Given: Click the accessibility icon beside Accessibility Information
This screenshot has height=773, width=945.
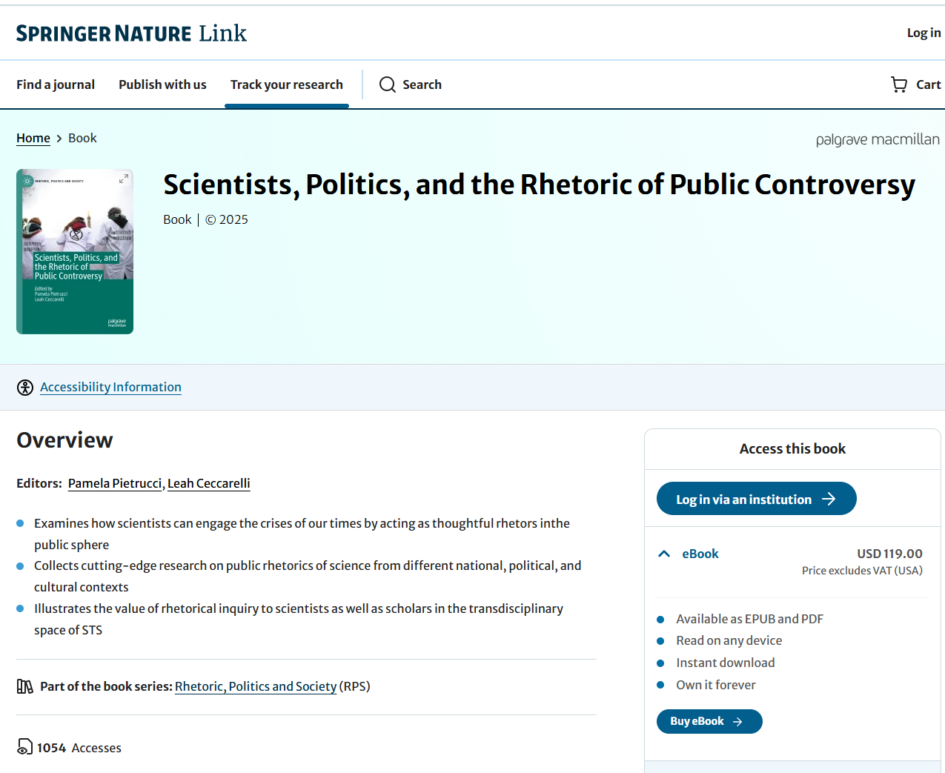Looking at the screenshot, I should click(24, 387).
